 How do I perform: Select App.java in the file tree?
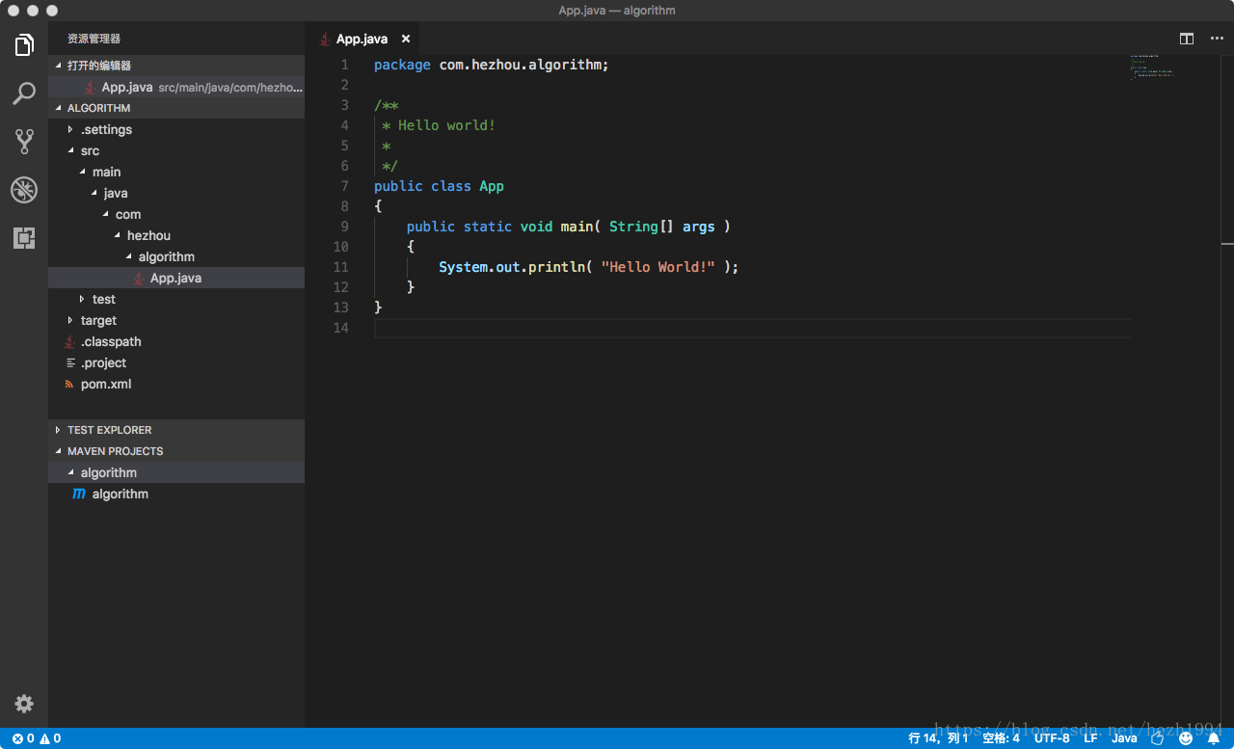176,278
